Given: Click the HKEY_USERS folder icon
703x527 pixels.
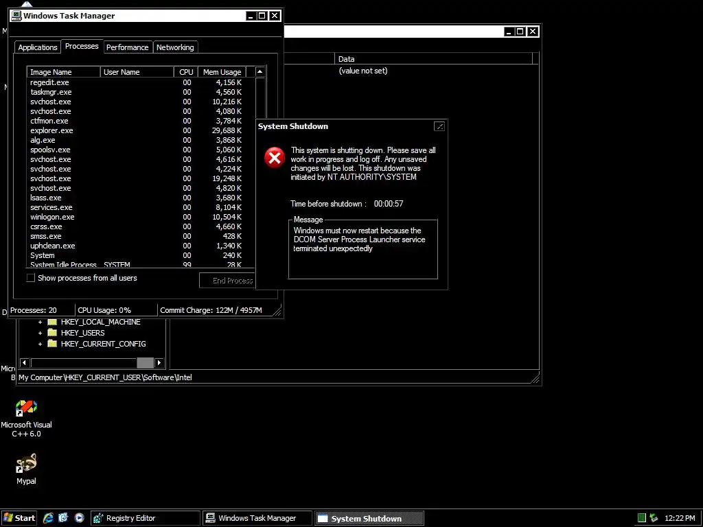Looking at the screenshot, I should (x=52, y=333).
